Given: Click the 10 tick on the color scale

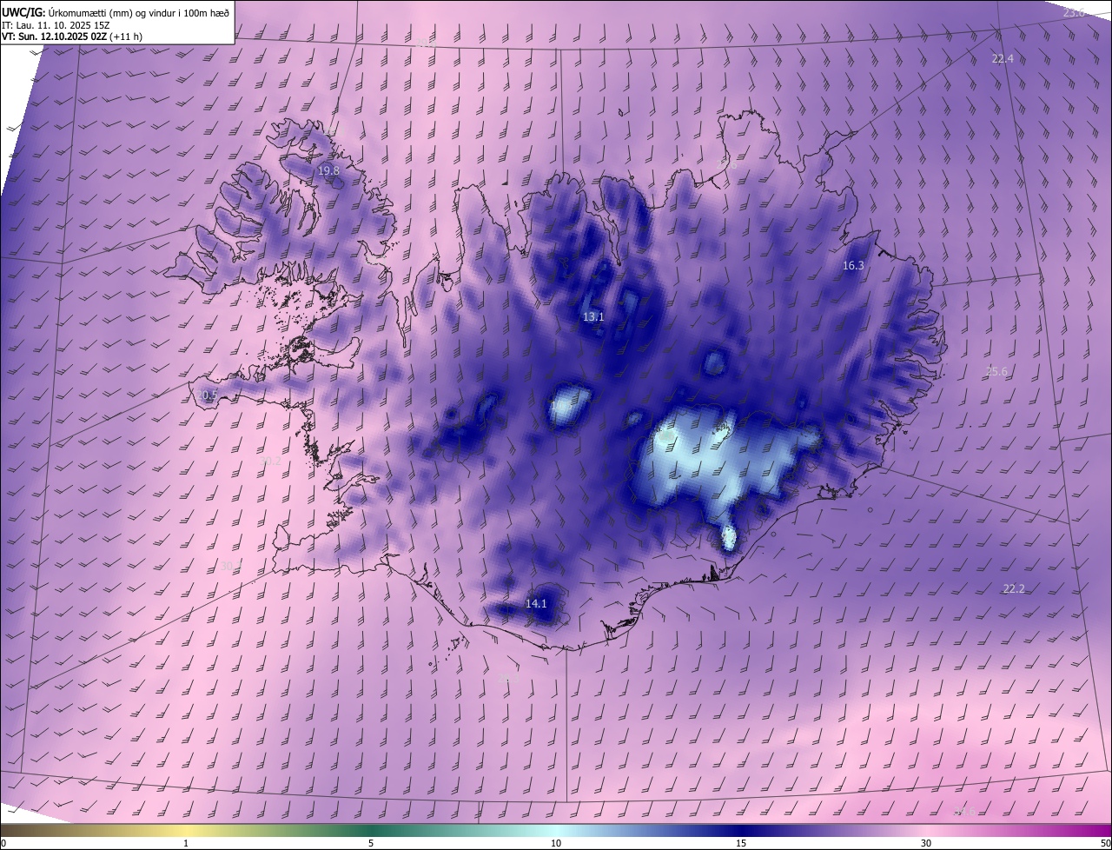Looking at the screenshot, I should [556, 843].
